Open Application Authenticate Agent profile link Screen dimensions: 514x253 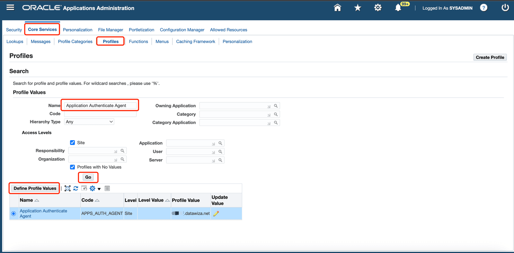pos(43,213)
